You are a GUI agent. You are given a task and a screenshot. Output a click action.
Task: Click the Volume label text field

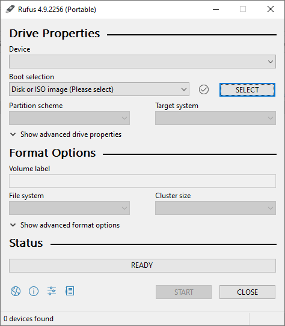click(x=142, y=181)
